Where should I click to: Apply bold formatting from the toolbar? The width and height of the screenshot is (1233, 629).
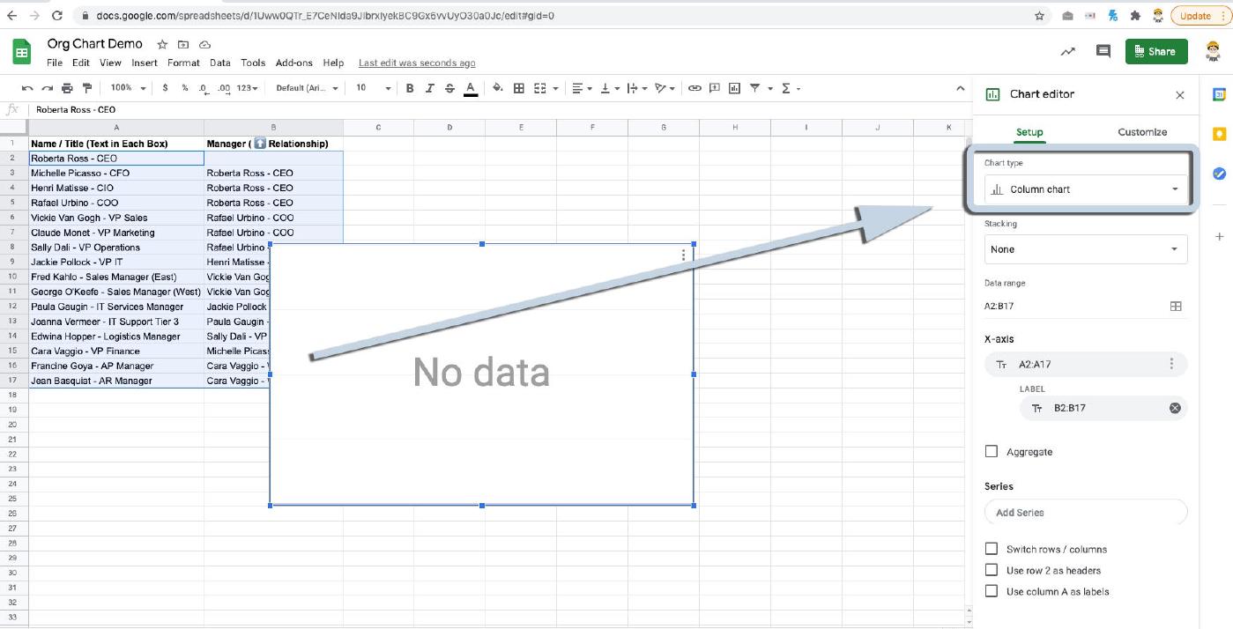click(410, 88)
